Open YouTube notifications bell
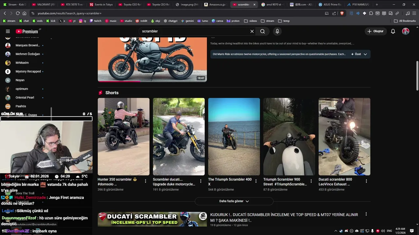419x235 pixels. pyautogui.click(x=393, y=31)
